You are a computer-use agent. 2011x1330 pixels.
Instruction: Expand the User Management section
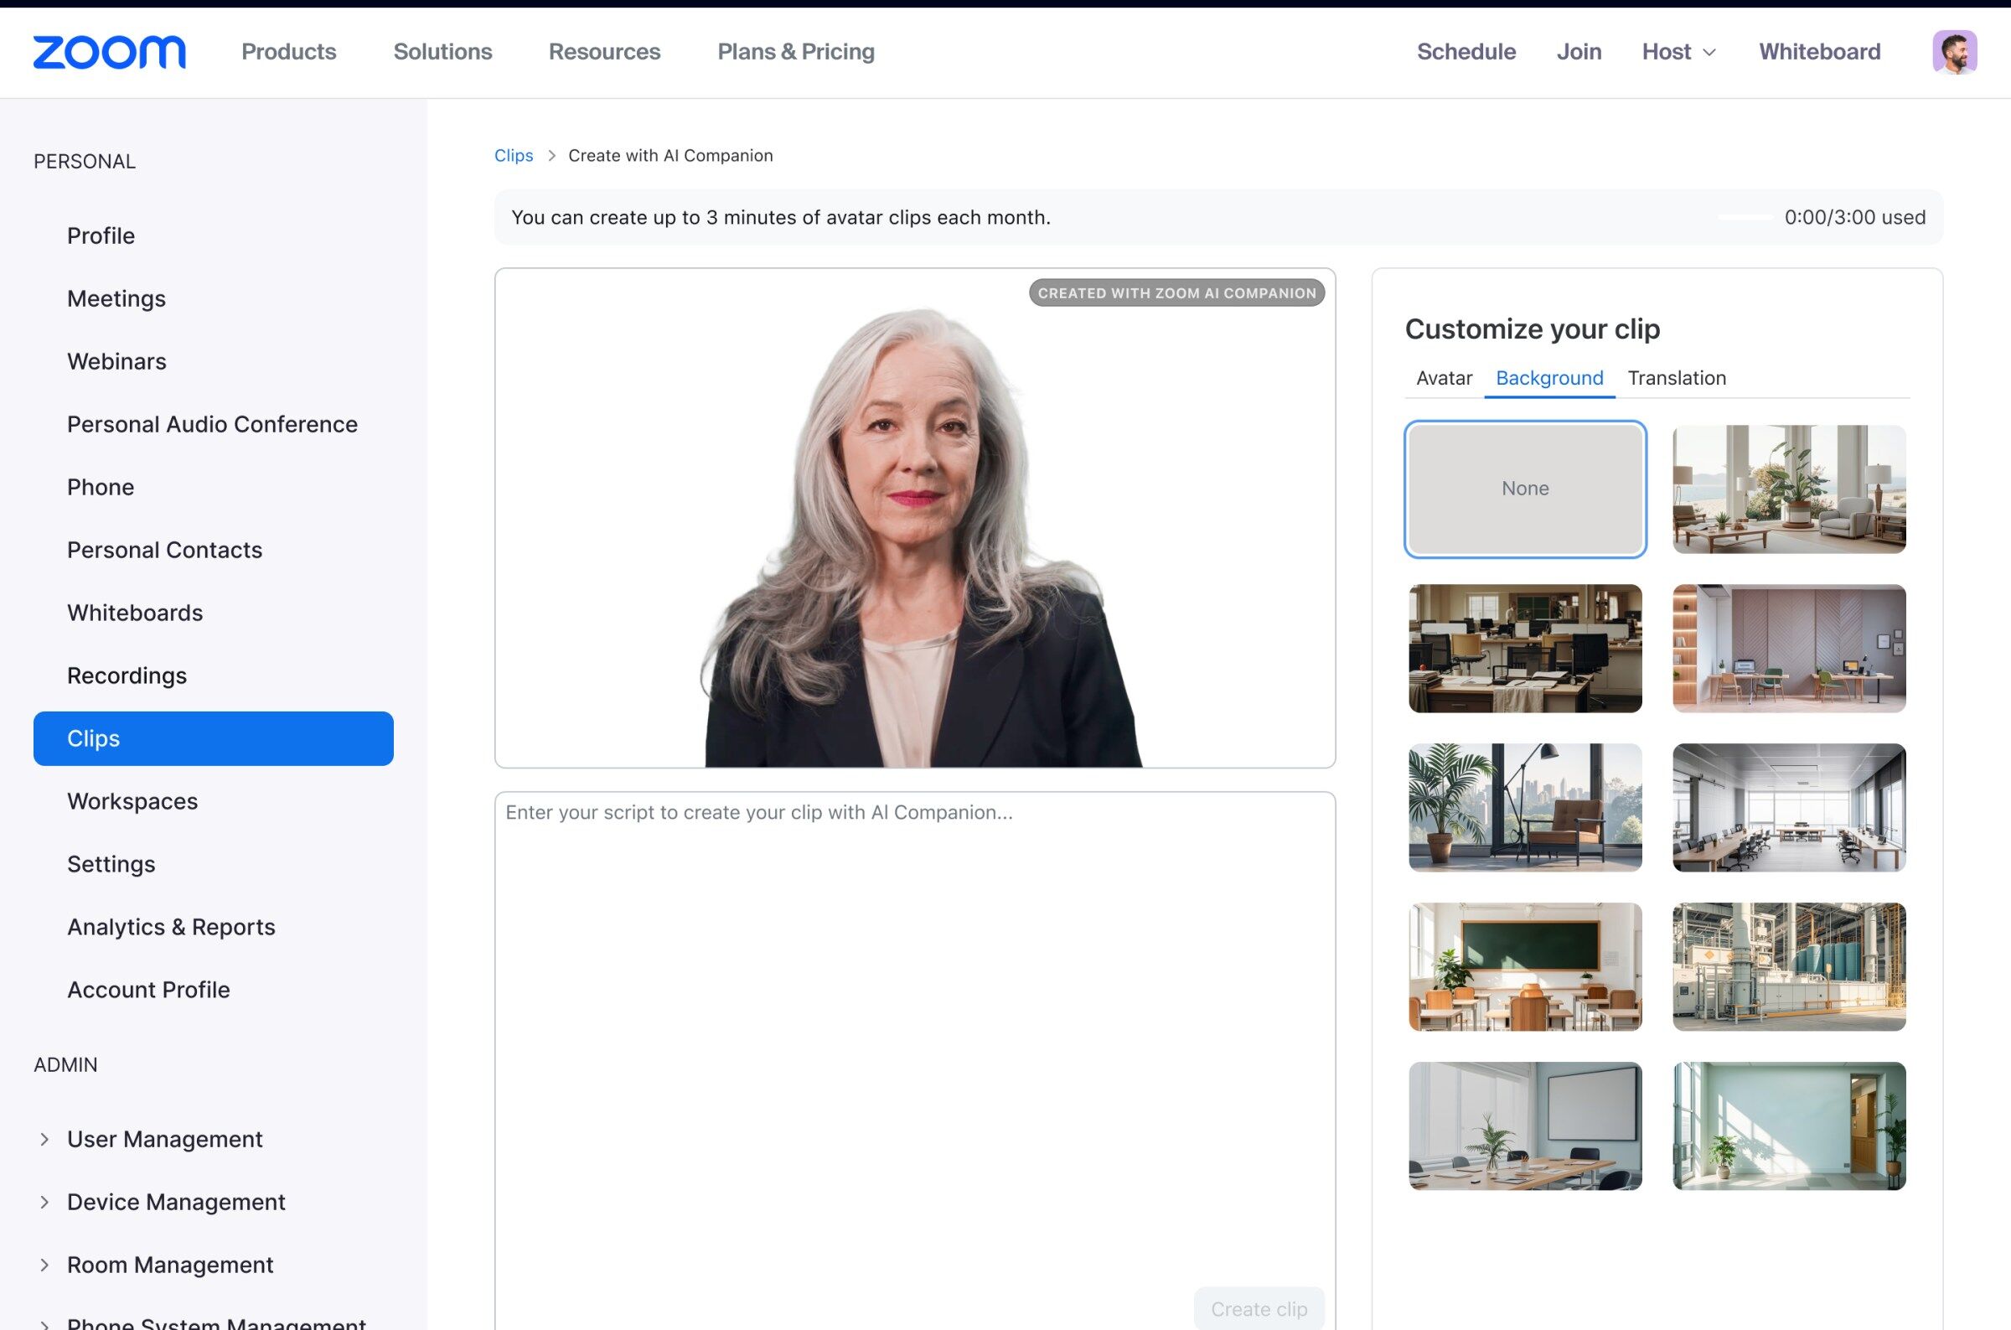tap(164, 1139)
